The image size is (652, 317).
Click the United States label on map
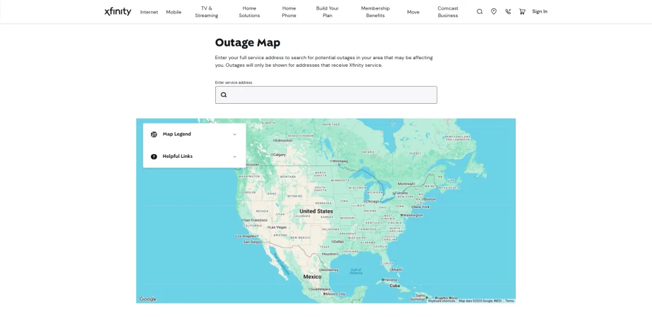click(x=316, y=211)
